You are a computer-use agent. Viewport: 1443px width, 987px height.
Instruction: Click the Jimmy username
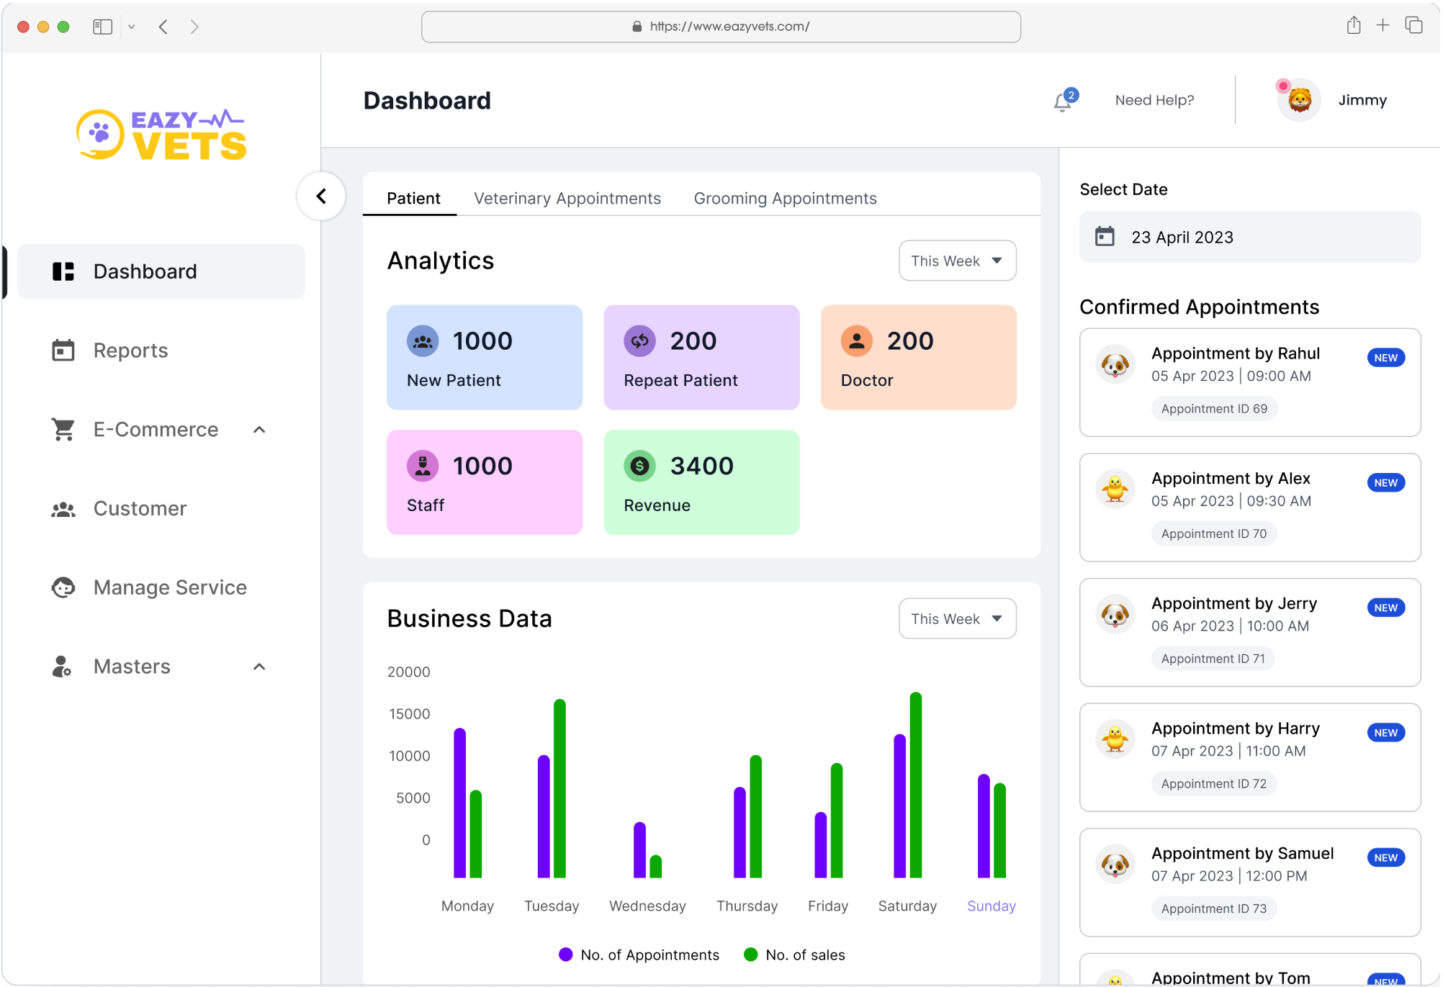click(1363, 100)
